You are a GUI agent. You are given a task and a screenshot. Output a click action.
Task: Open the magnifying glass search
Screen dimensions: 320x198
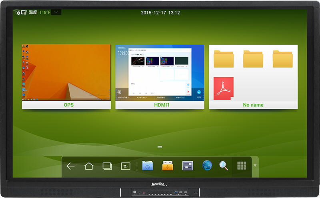pyautogui.click(x=224, y=166)
